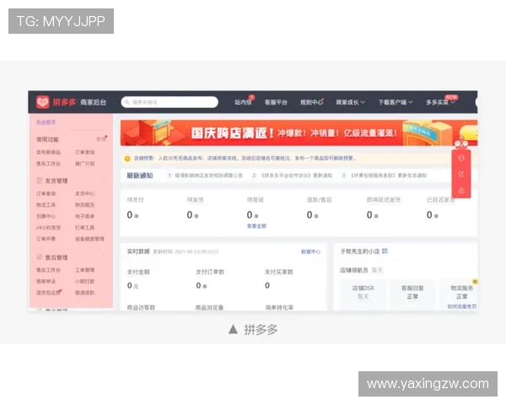Image resolution: width=506 pixels, height=405 pixels.
Task: Click the shop name 子牧先生的小店
Action: [360, 251]
